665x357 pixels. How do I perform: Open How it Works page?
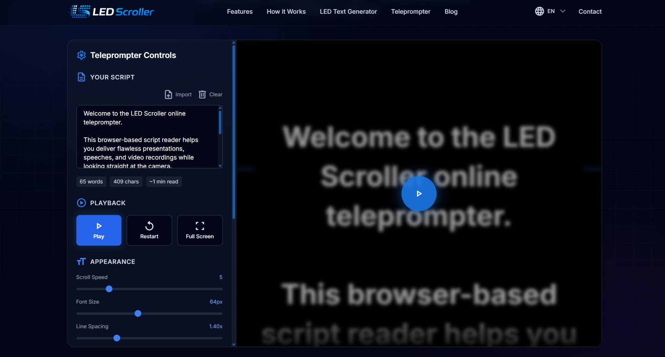click(286, 12)
